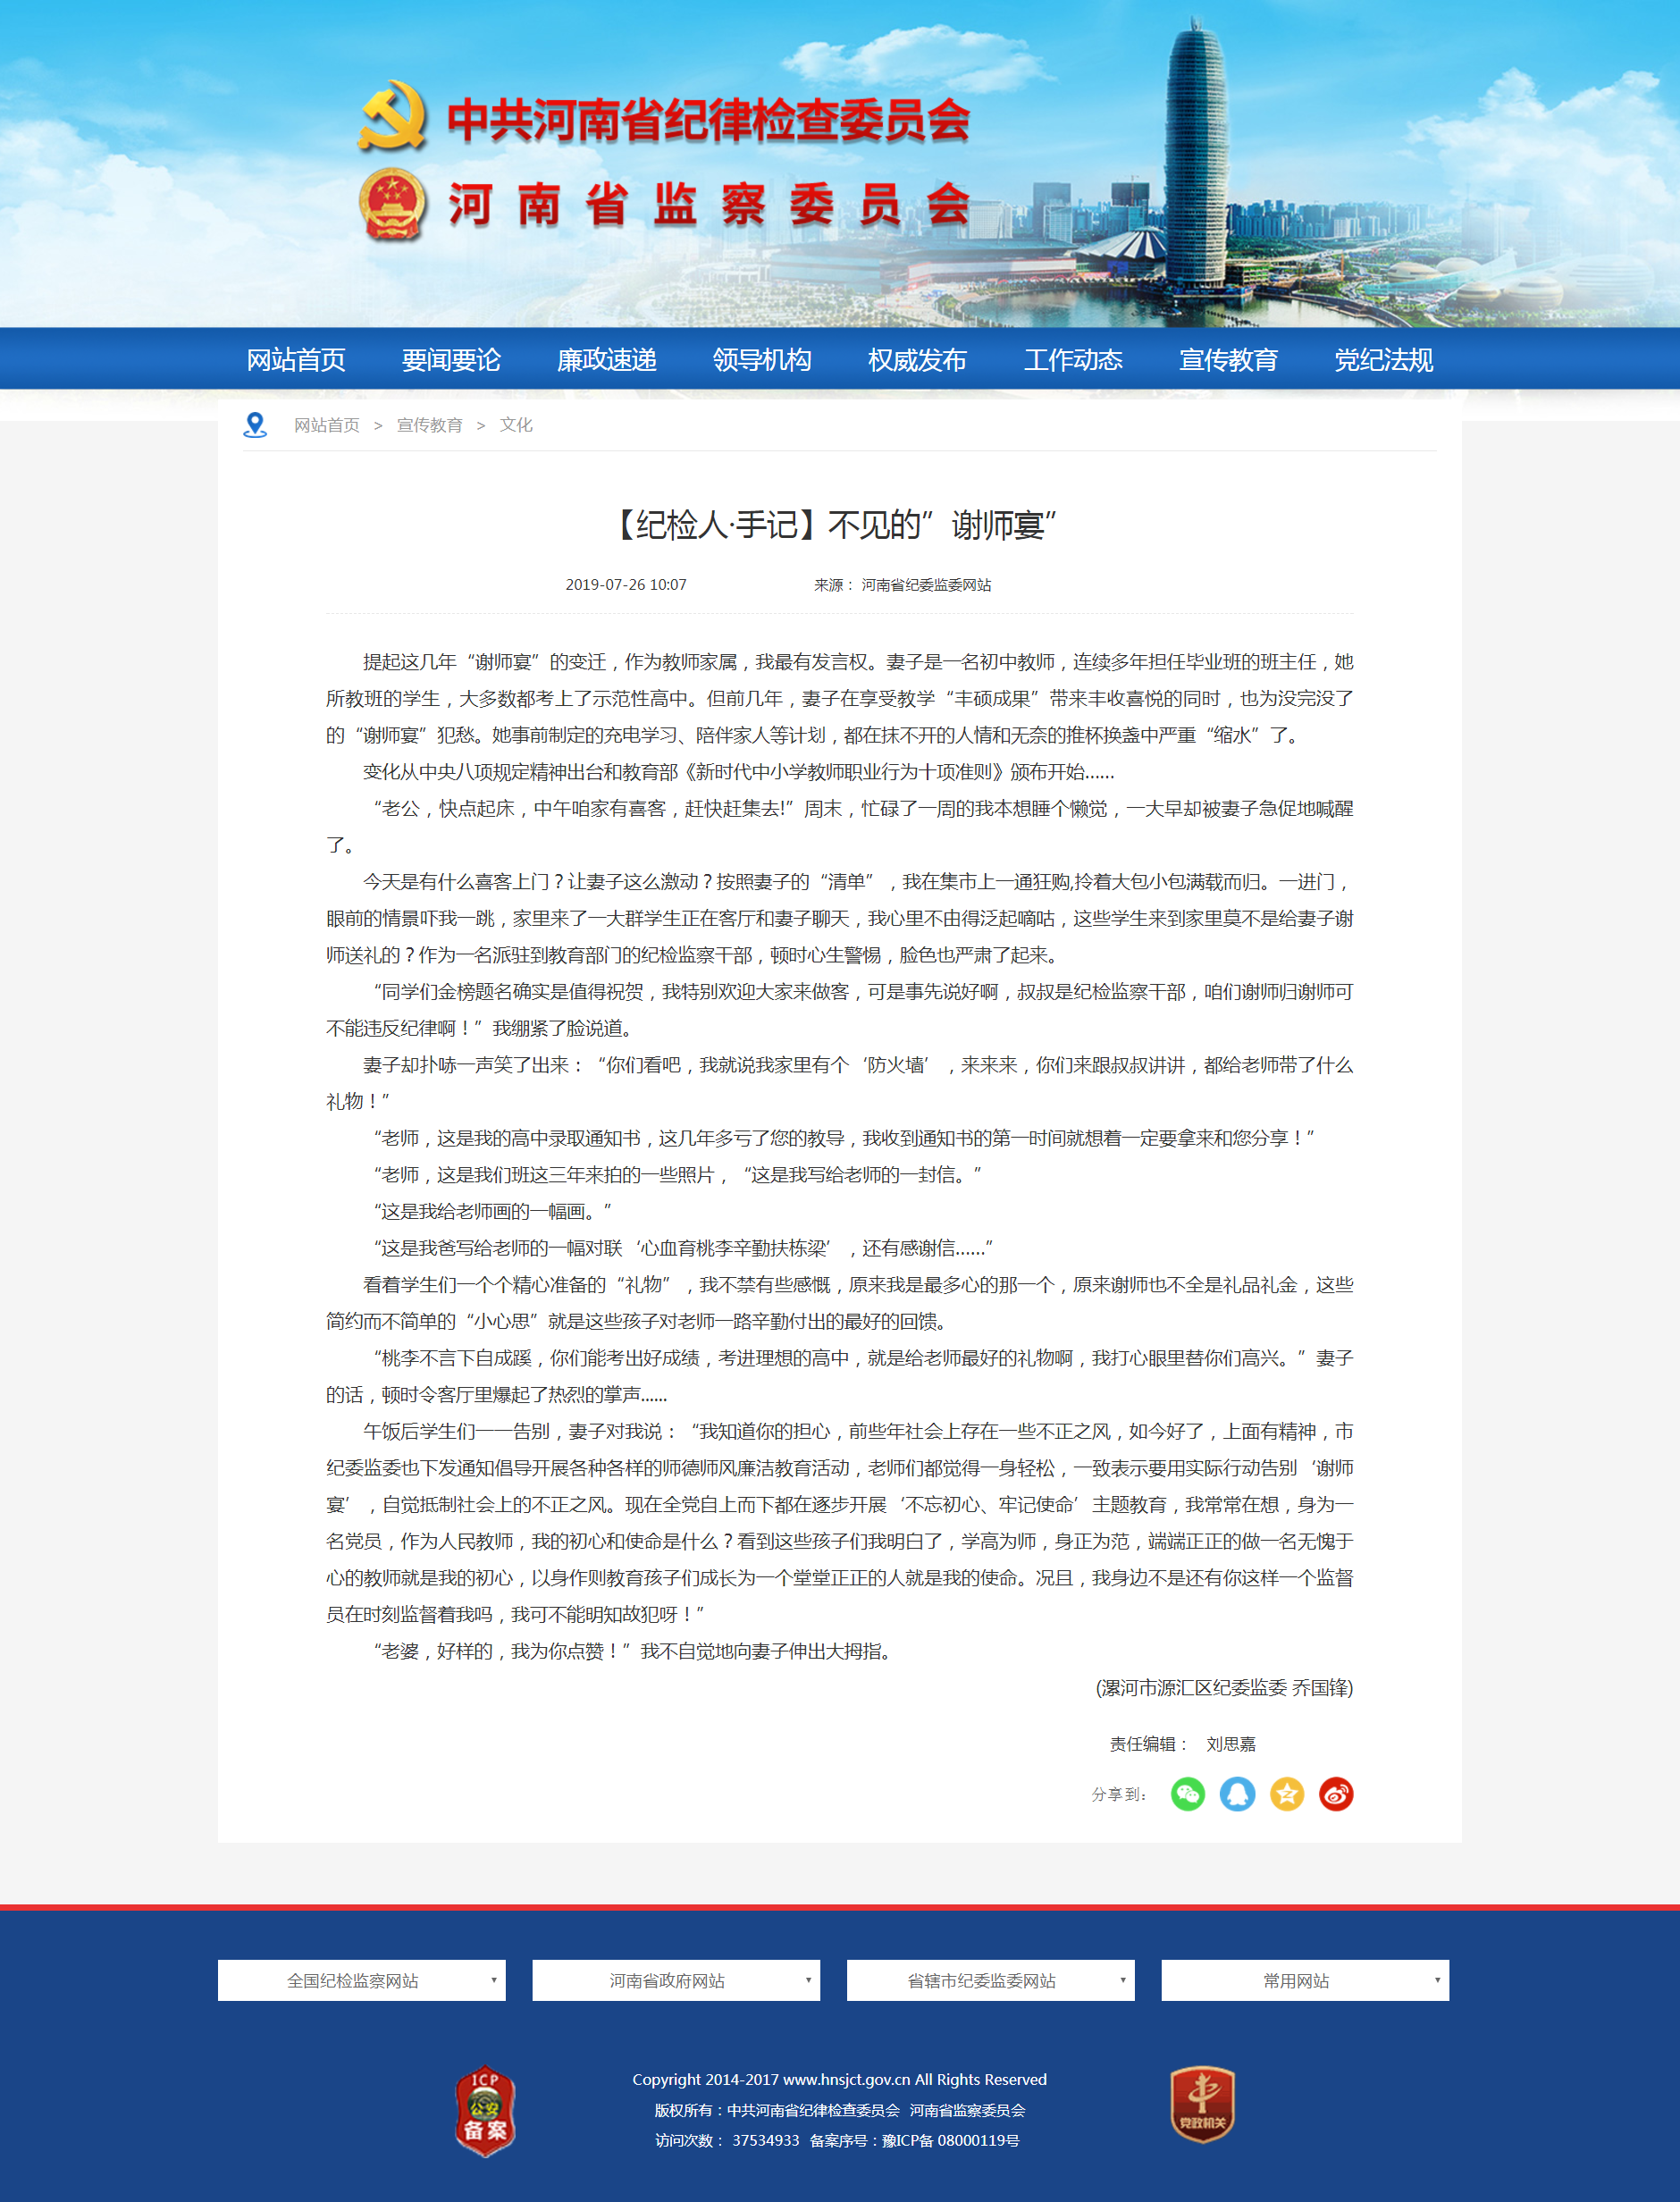Click the 党政机关 badge icon
The height and width of the screenshot is (2202, 1680).
(x=1202, y=2104)
